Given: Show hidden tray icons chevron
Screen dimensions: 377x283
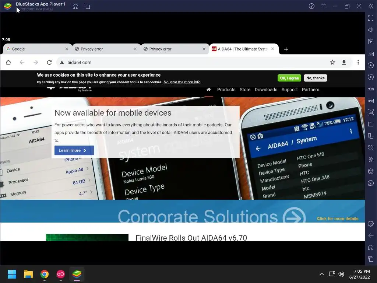Looking at the screenshot, I should click(x=322, y=274).
